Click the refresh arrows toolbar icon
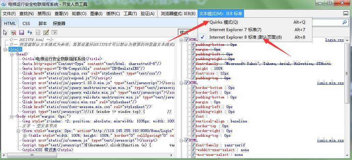Image resolution: width=352 pixels, height=160 pixels. point(30,32)
